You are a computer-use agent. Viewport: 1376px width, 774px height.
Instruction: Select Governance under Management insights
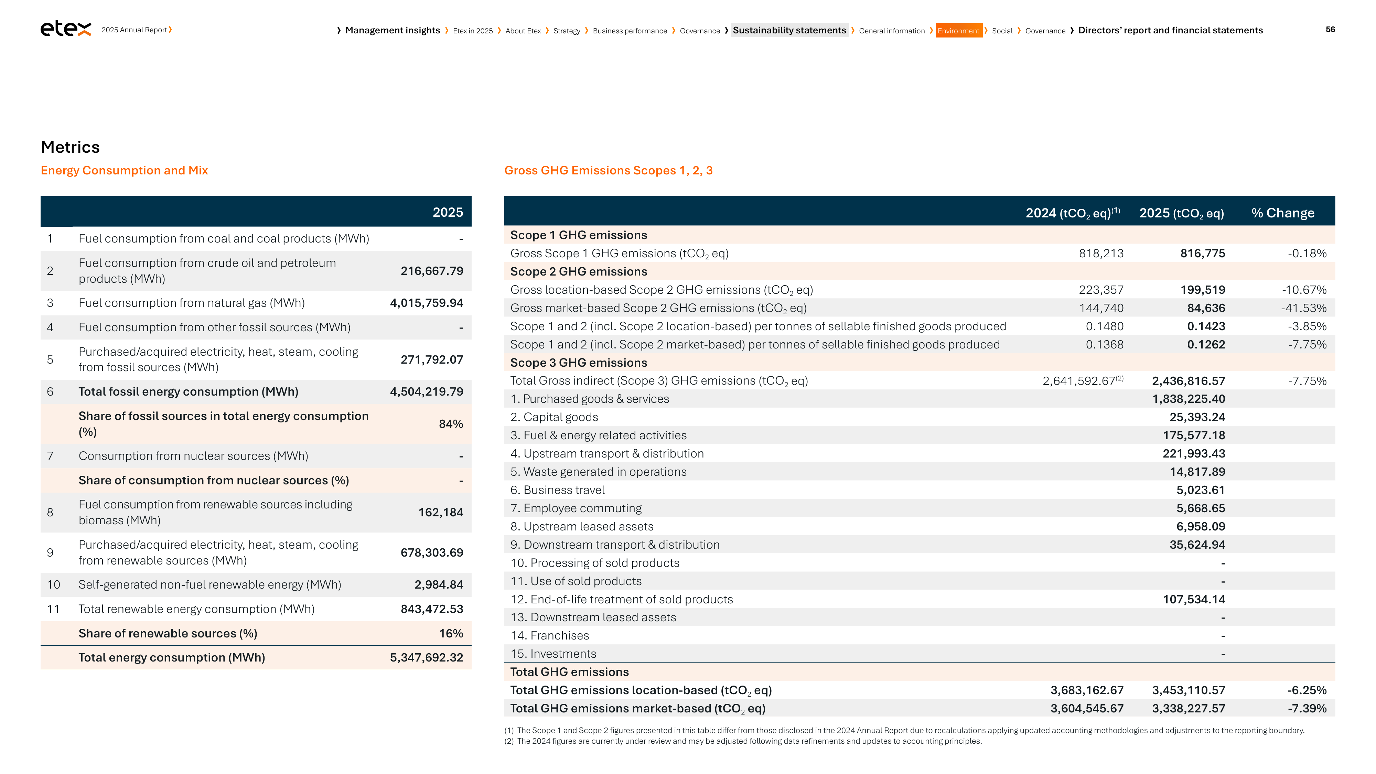click(700, 31)
